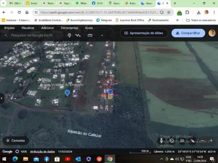Select the blue placemark on the 312,00m² lot

point(110,92)
